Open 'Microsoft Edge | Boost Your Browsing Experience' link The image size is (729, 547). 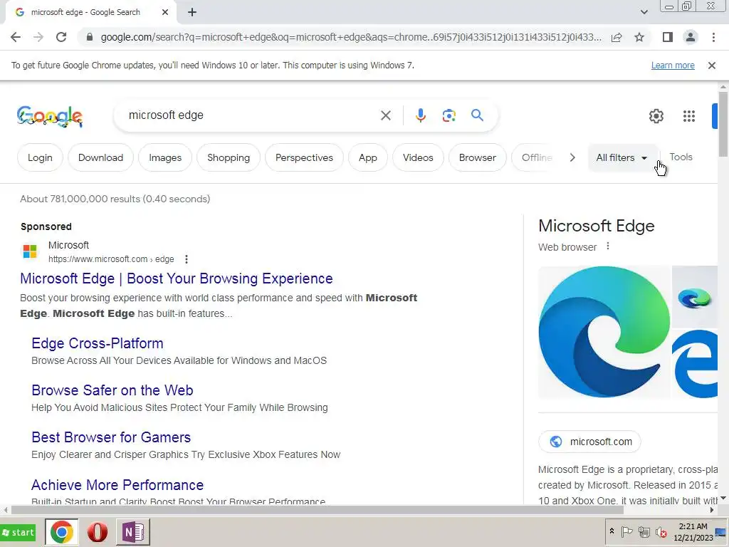point(177,278)
